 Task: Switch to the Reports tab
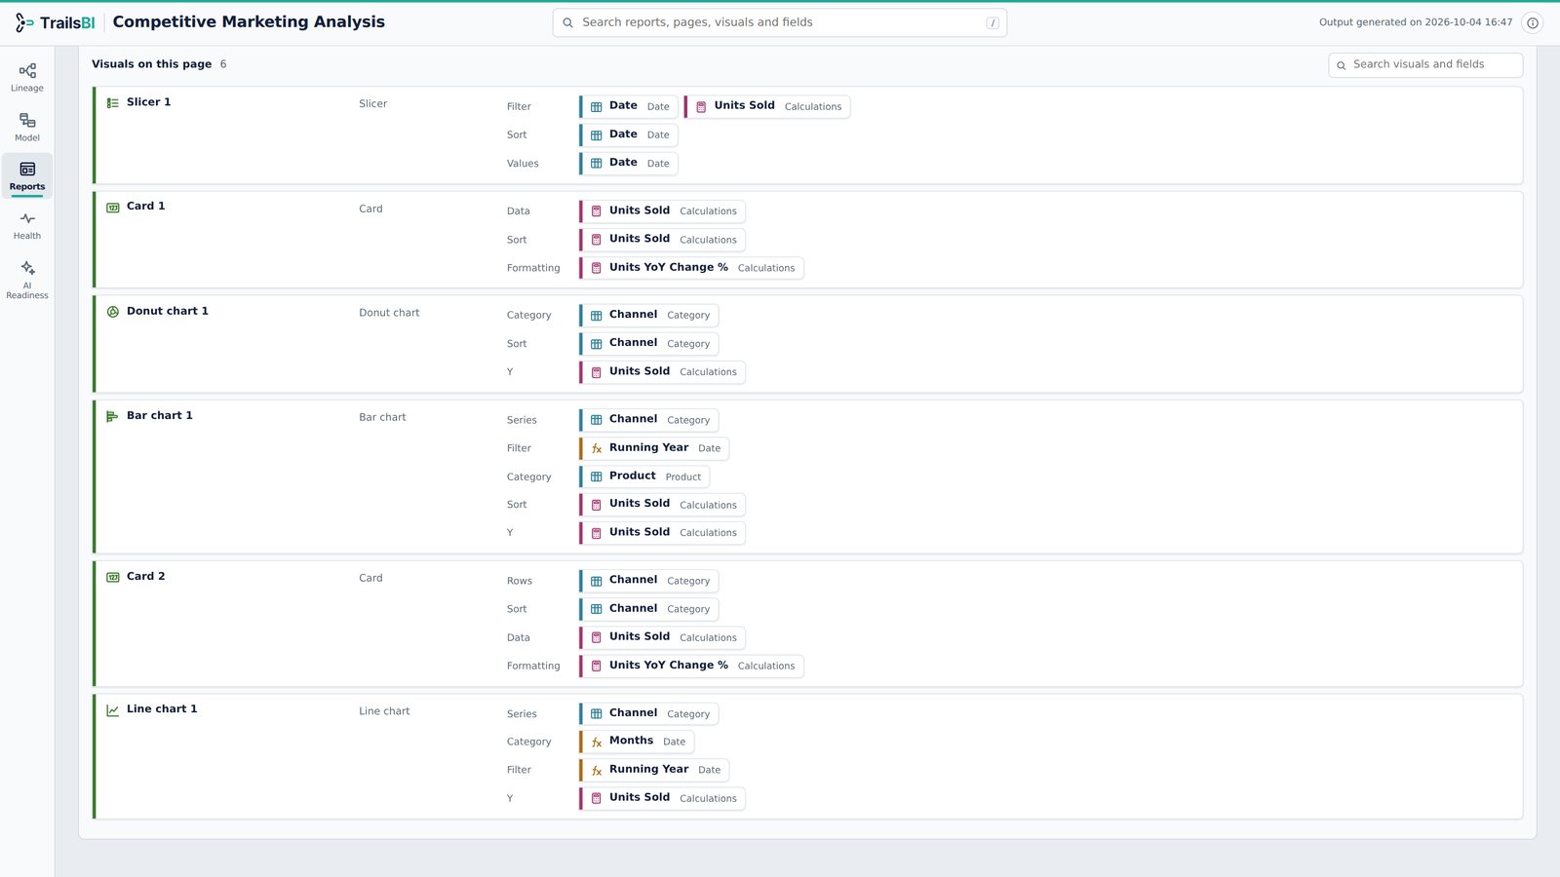27,175
